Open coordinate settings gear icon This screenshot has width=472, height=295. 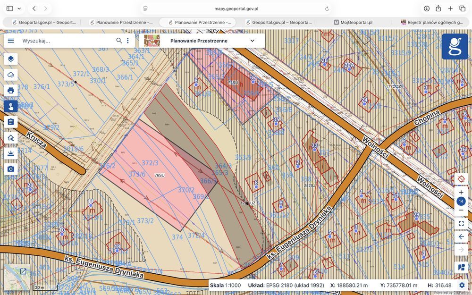(462, 285)
